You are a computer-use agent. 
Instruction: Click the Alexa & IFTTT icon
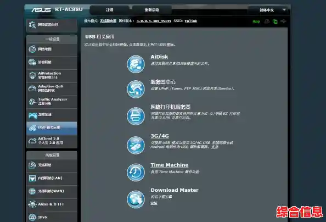tap(32, 204)
